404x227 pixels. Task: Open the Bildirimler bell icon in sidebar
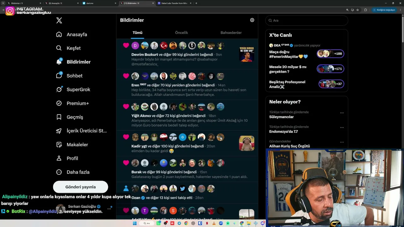point(59,62)
